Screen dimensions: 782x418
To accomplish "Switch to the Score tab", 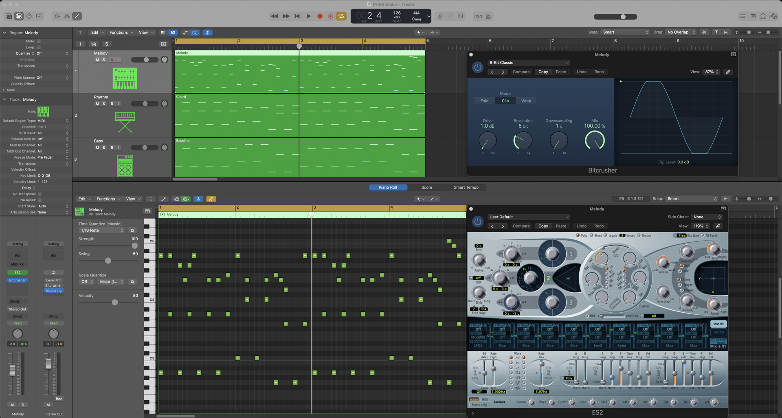I will click(x=426, y=187).
